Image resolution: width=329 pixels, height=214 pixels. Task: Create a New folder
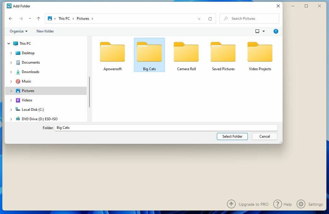pos(45,31)
